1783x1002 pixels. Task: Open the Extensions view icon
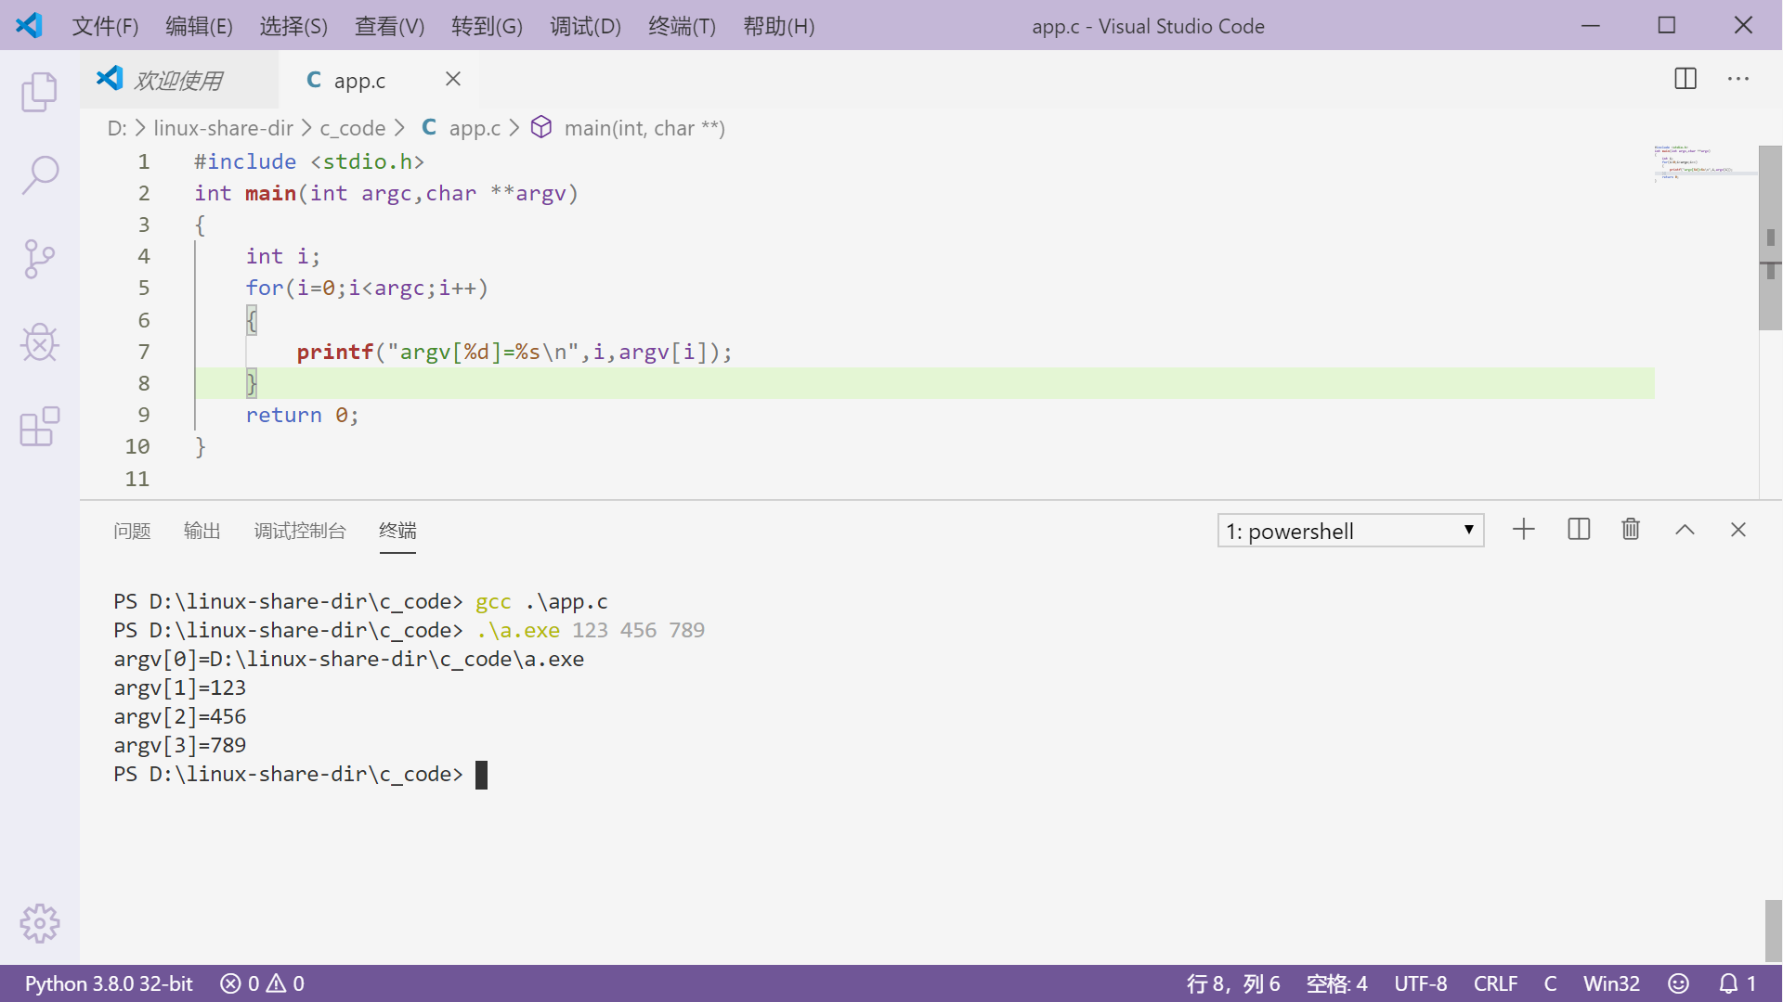pos(39,427)
